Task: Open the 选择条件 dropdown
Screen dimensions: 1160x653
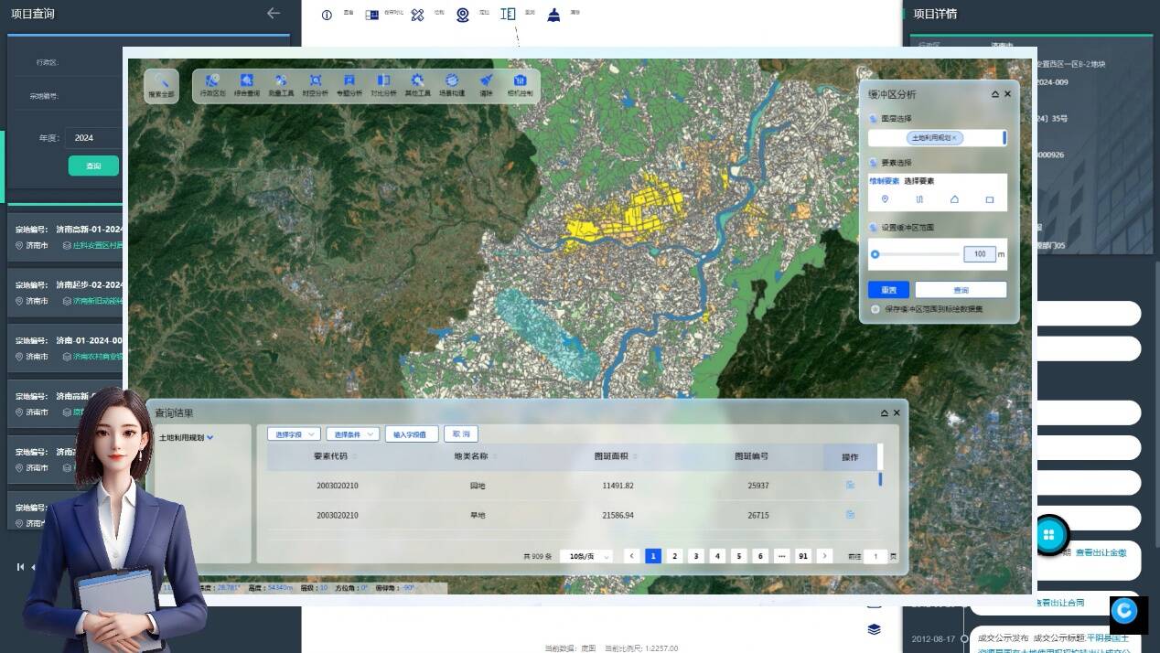Action: [x=352, y=434]
